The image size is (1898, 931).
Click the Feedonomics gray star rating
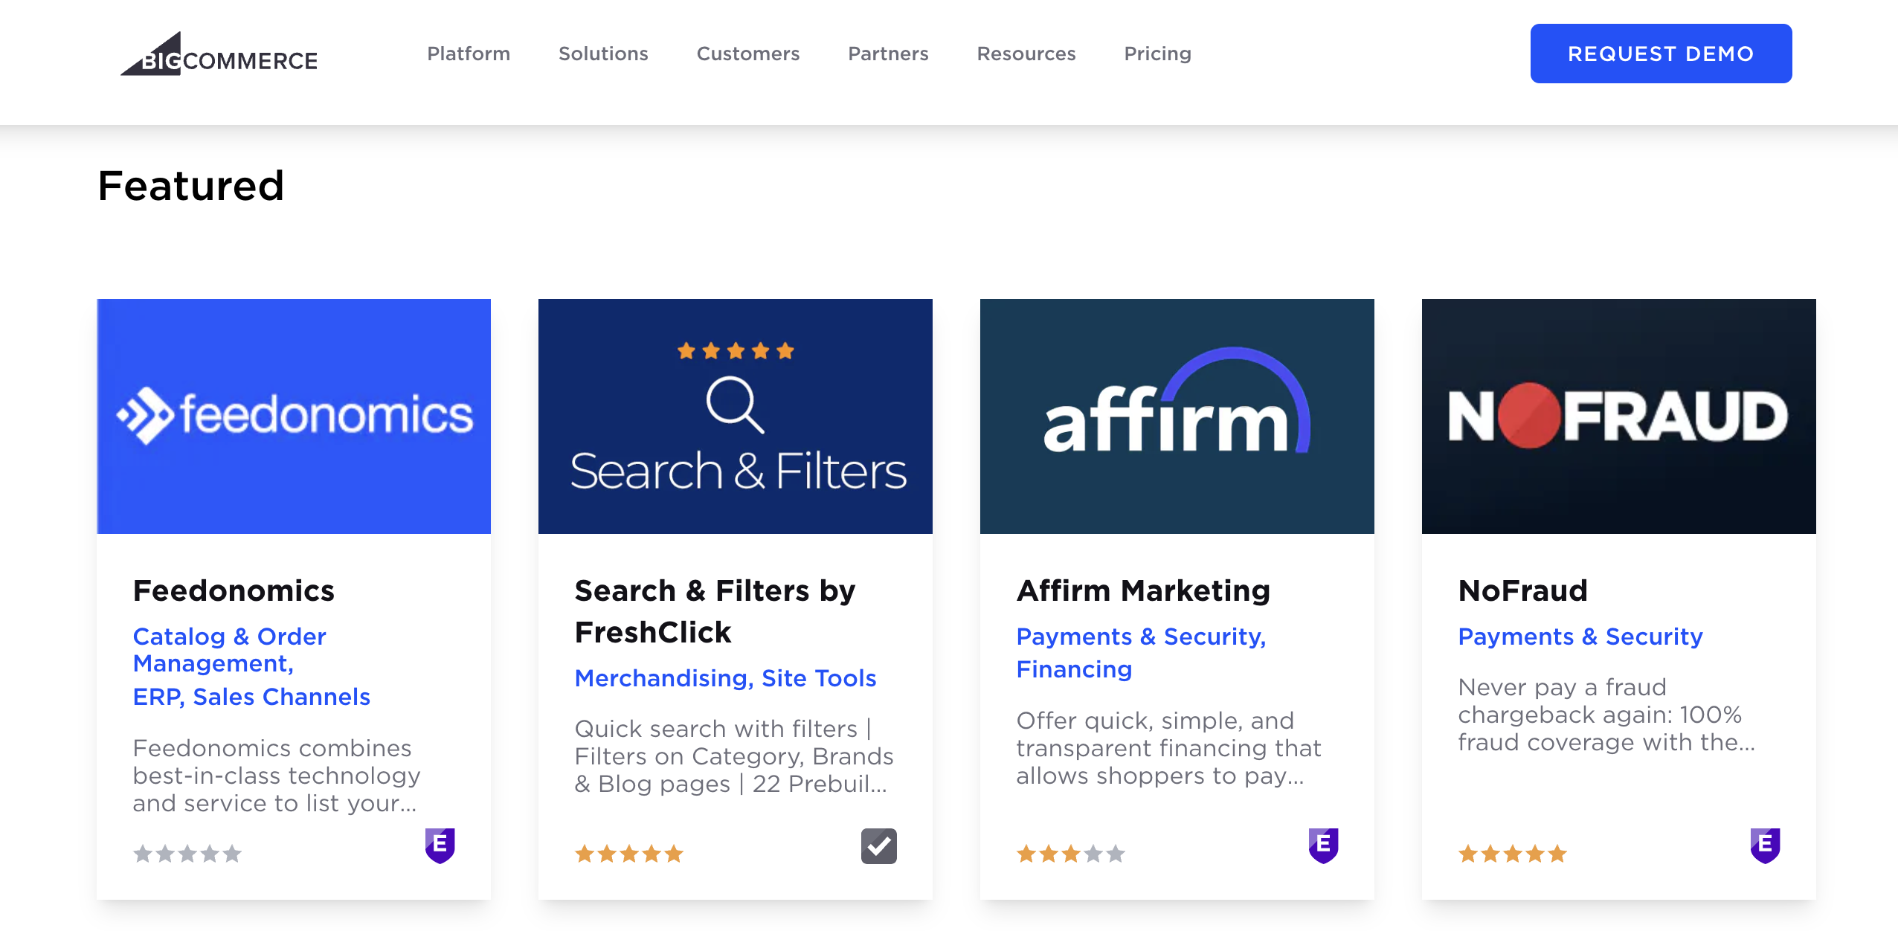click(x=187, y=854)
